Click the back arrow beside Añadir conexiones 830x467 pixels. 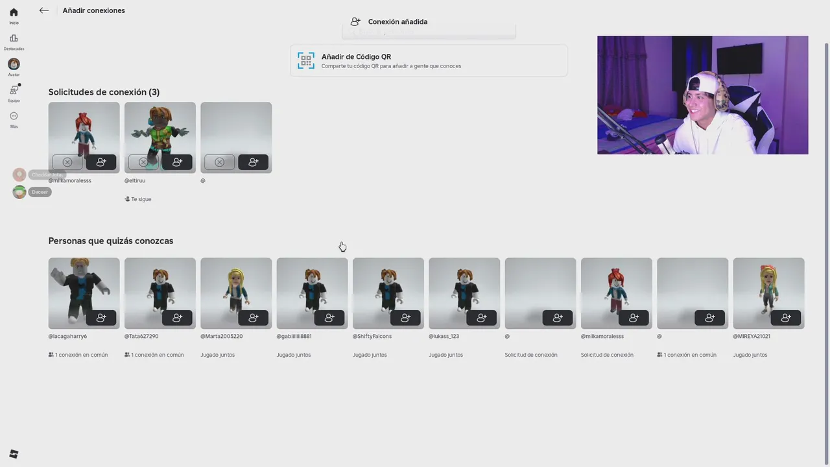coord(44,10)
